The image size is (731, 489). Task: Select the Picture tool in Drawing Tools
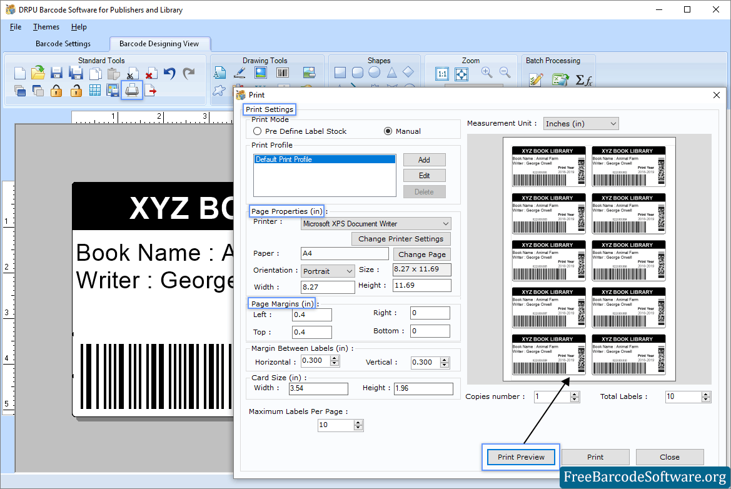coord(261,73)
